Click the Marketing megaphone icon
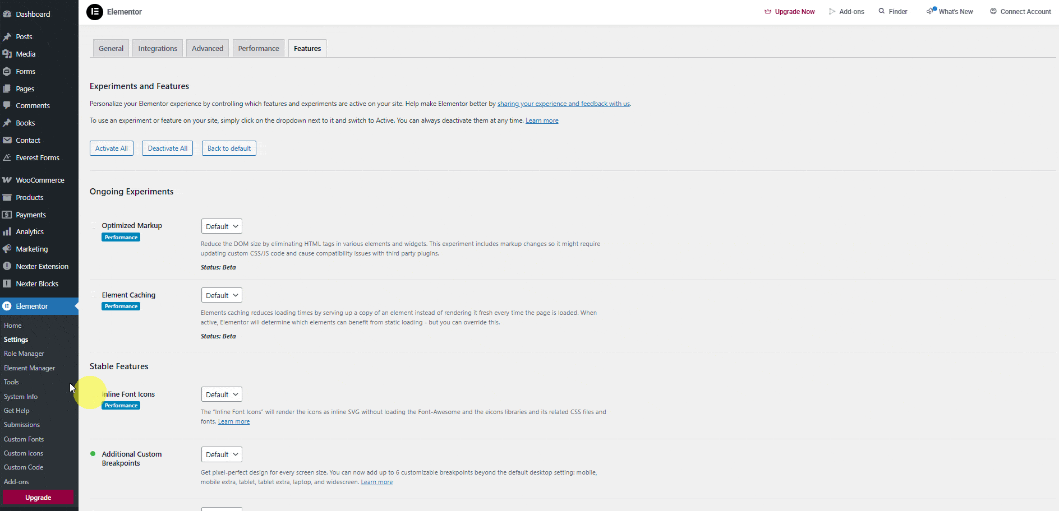1059x511 pixels. (x=7, y=249)
